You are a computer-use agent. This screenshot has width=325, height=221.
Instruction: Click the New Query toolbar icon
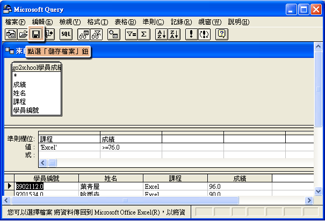click(11, 34)
